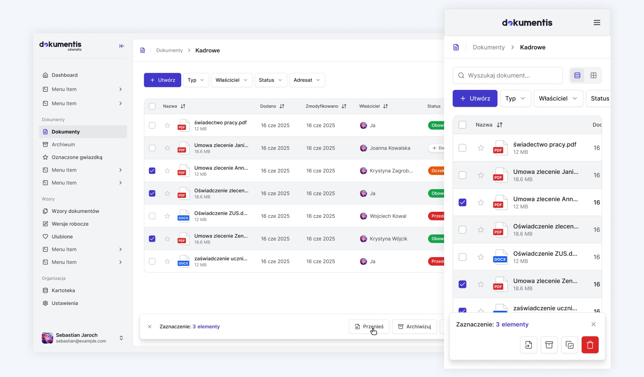Click the PDF file icon of świadectwo pracy.pdf in the desktop table

[x=183, y=125]
